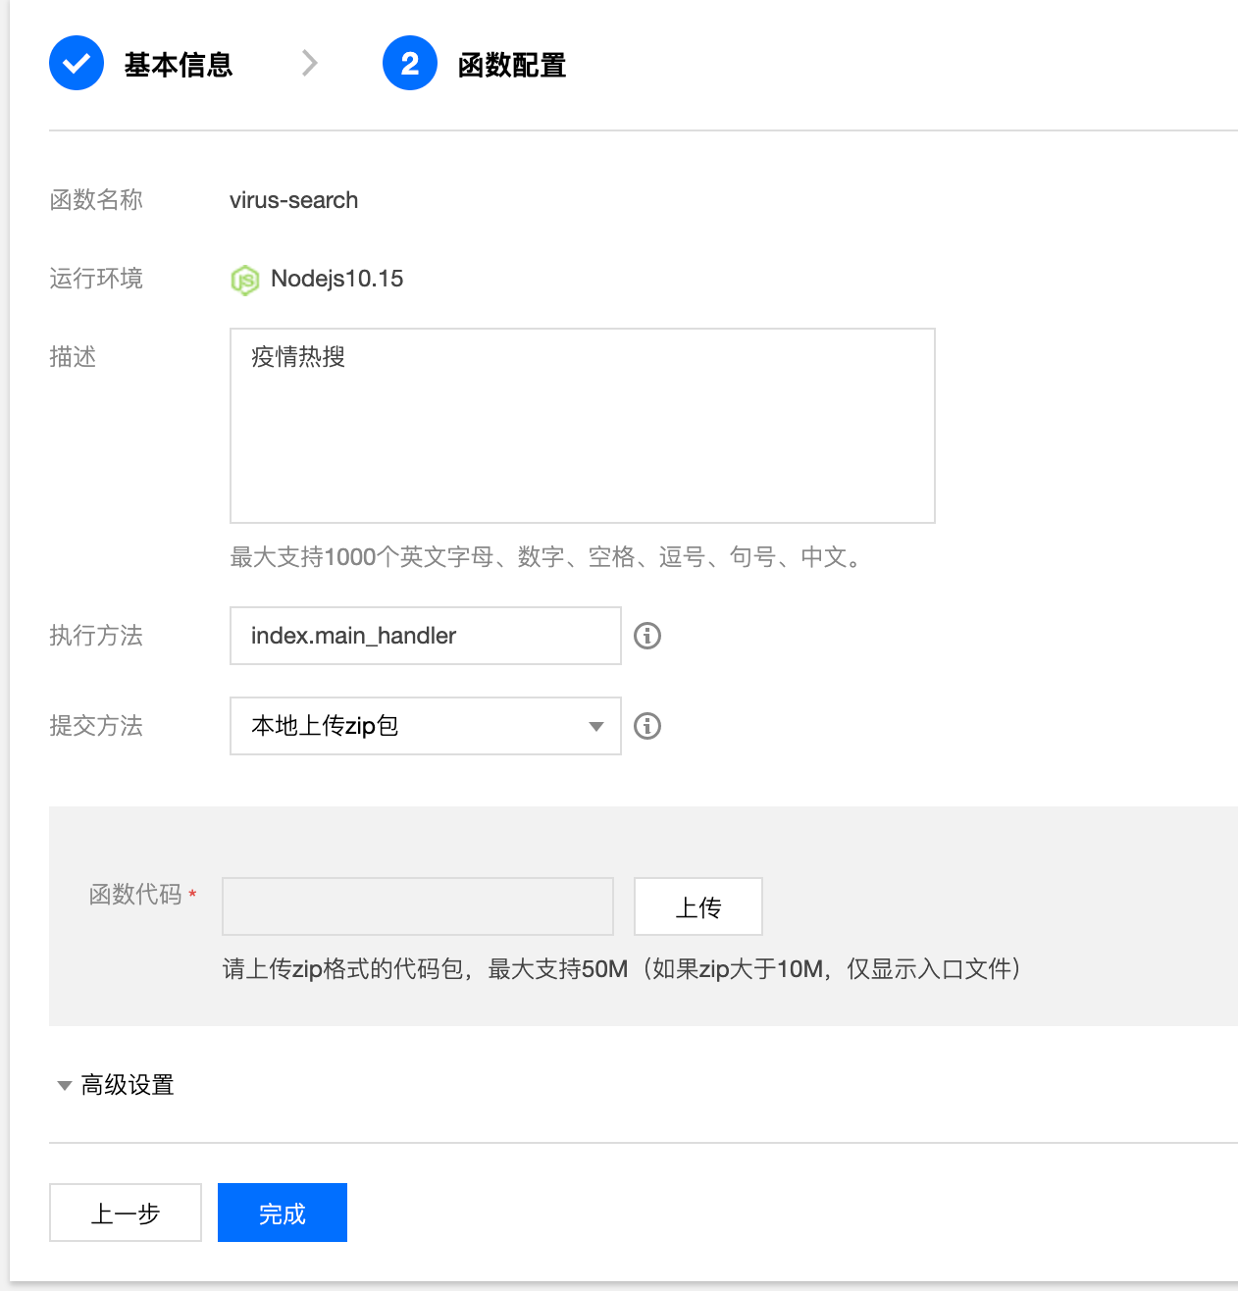Click the 上一步 button
The image size is (1238, 1291).
coord(125,1213)
